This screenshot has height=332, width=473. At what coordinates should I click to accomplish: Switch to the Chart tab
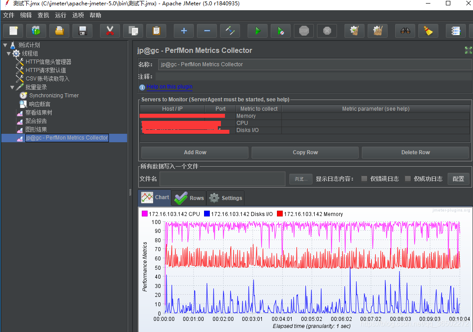pyautogui.click(x=155, y=197)
